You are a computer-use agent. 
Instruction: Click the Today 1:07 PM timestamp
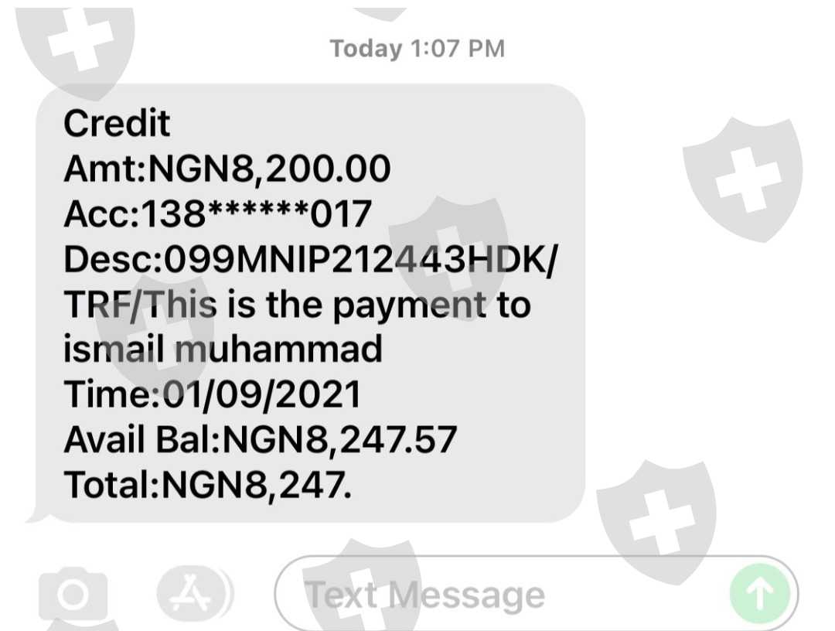pos(417,49)
